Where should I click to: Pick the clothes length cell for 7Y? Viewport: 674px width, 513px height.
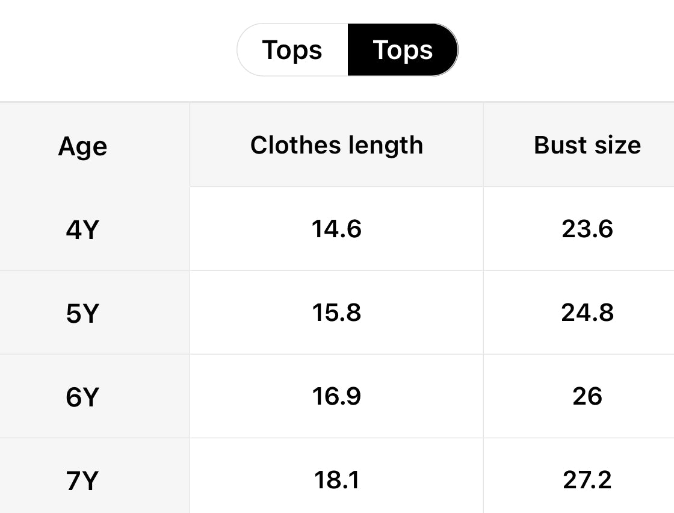(336, 480)
